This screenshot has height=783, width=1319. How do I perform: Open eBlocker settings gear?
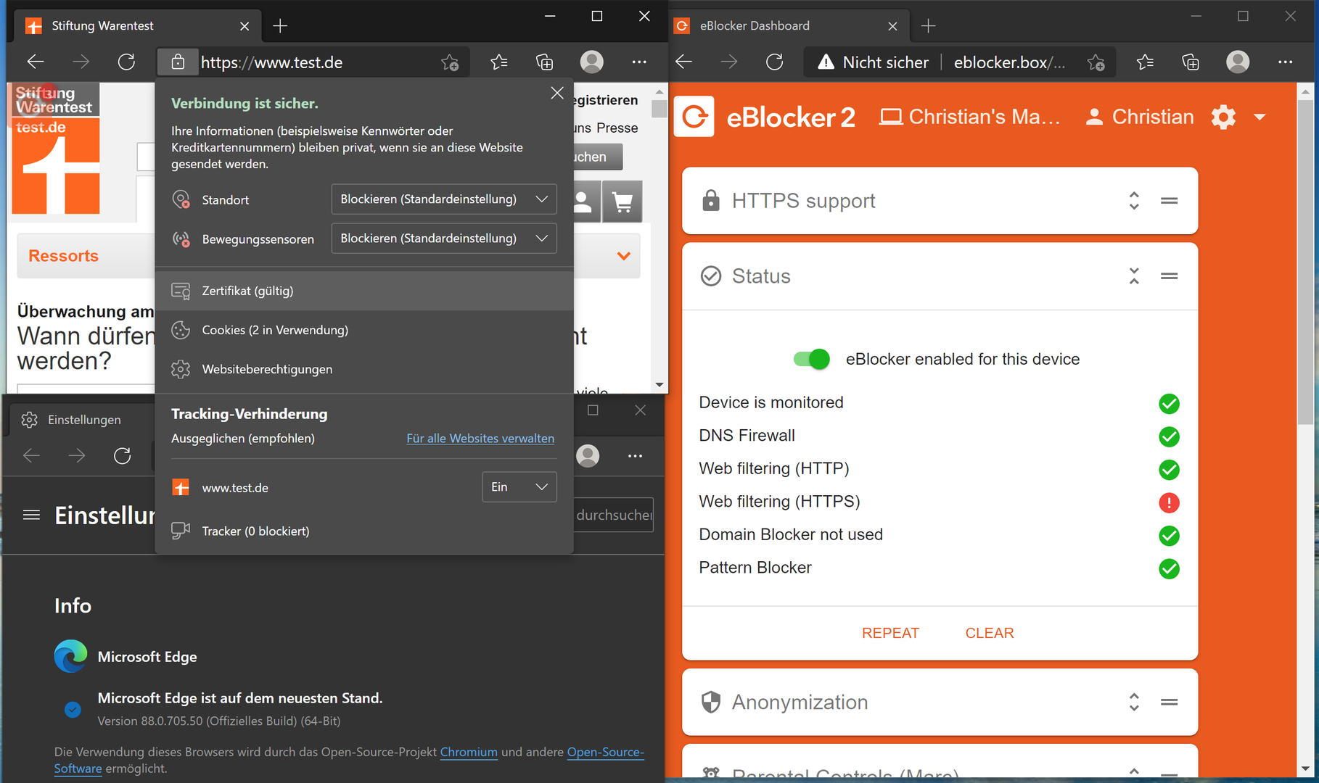click(1223, 117)
